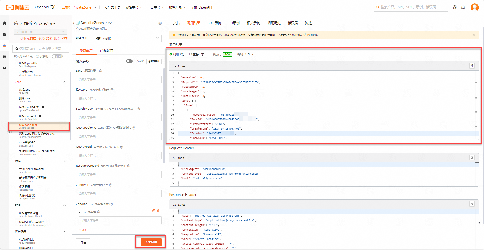The height and width of the screenshot is (250, 484).
Task: Copy the call result JSON
Action: (472, 66)
